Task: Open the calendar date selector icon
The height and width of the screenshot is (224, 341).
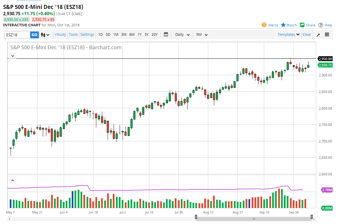Action: 166,34
